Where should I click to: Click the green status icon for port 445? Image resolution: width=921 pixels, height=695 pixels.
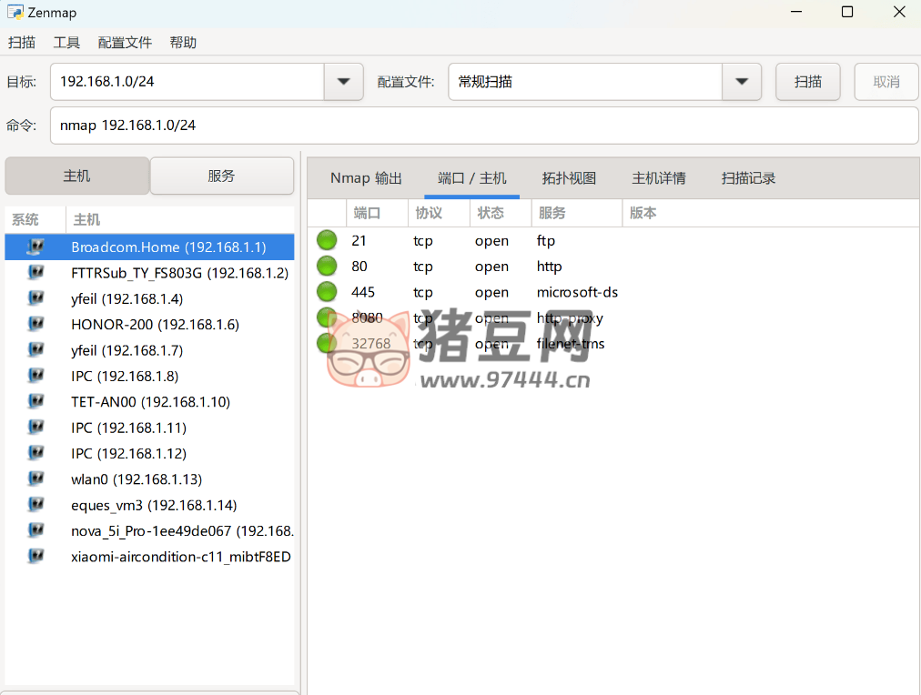tap(327, 292)
